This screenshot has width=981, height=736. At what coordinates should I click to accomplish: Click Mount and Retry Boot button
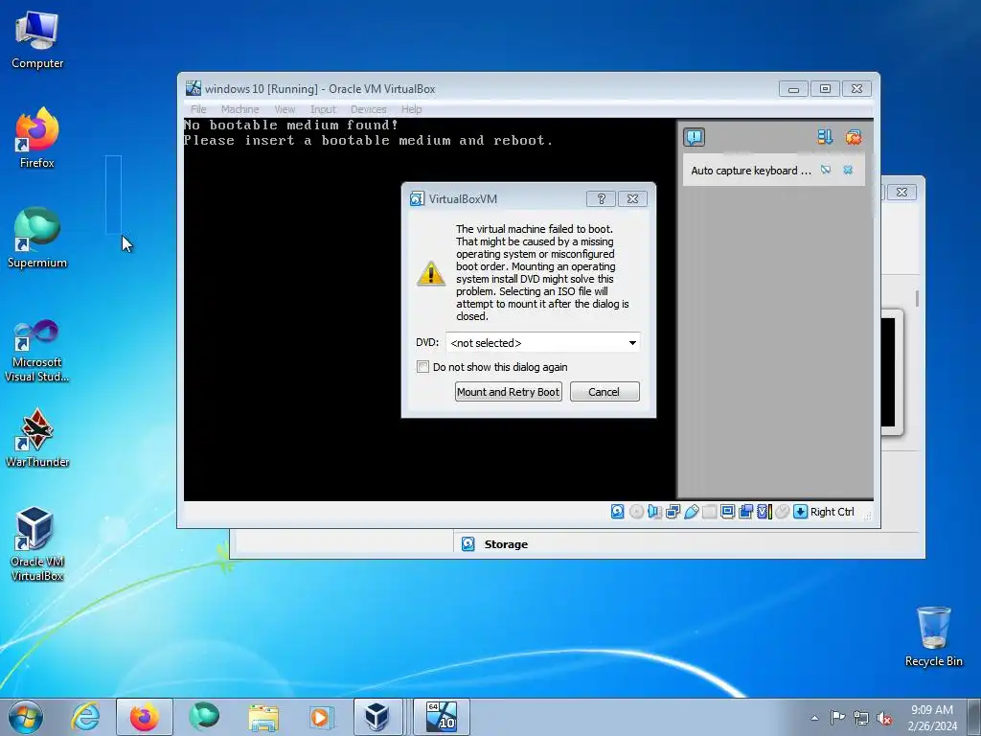tap(508, 392)
